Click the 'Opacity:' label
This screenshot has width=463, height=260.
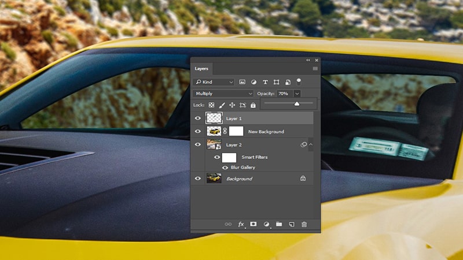(266, 94)
